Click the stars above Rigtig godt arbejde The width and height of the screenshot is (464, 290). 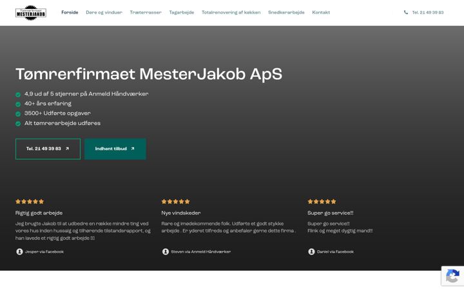tap(30, 202)
